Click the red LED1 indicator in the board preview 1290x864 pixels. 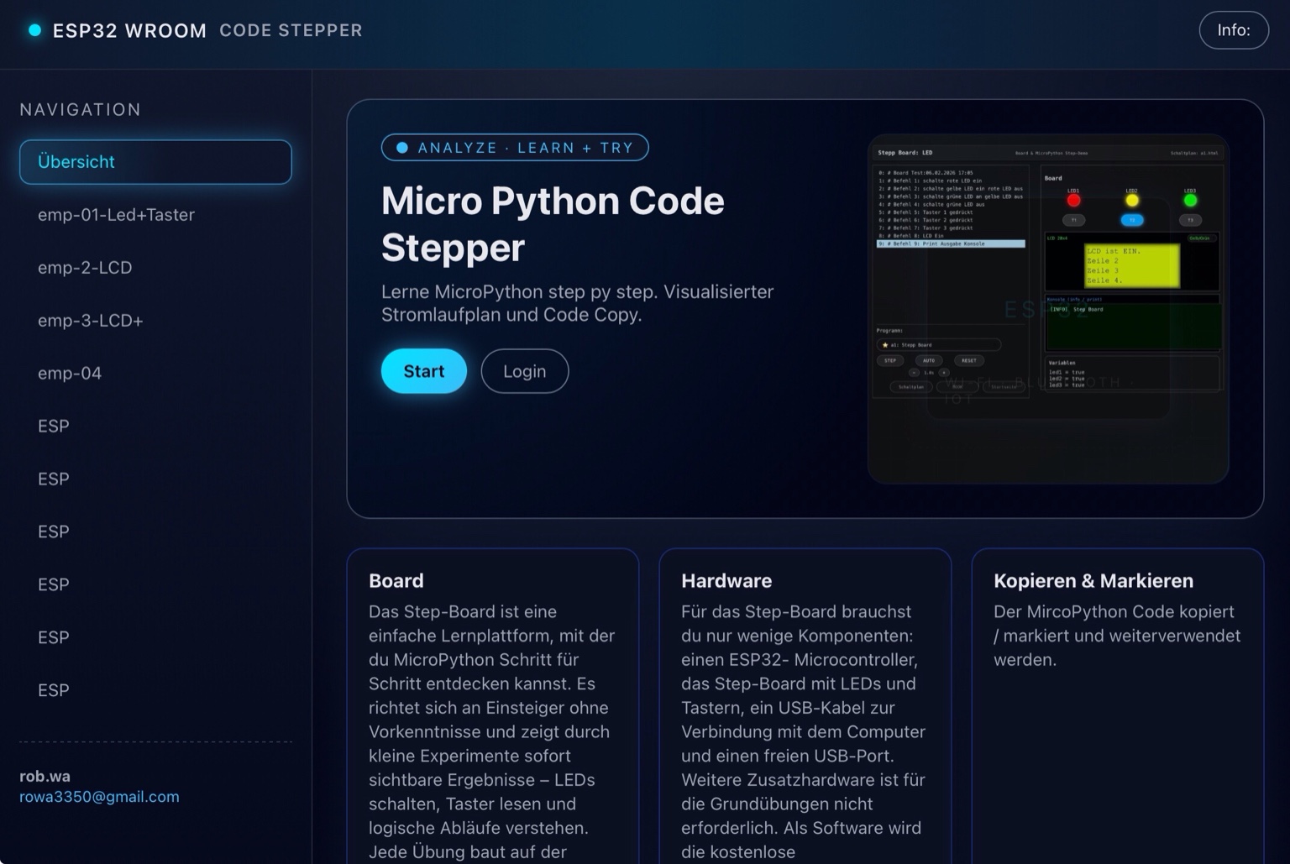[1073, 201]
